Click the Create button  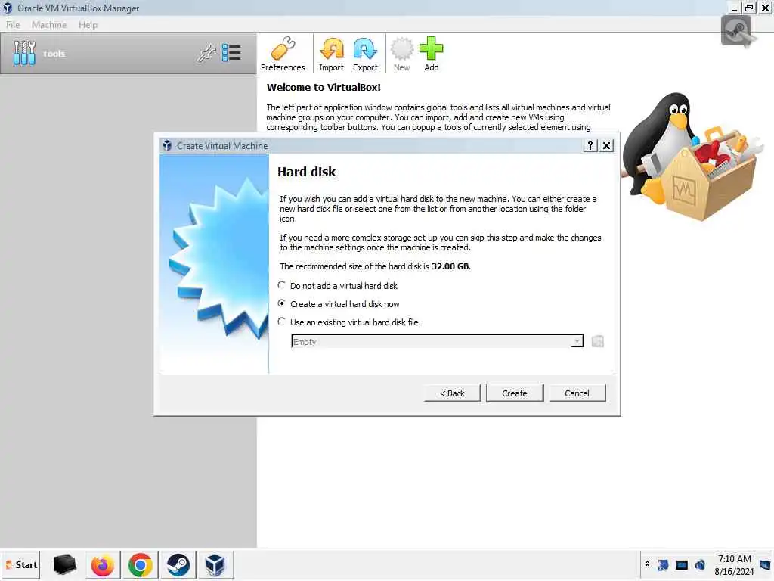[514, 393]
